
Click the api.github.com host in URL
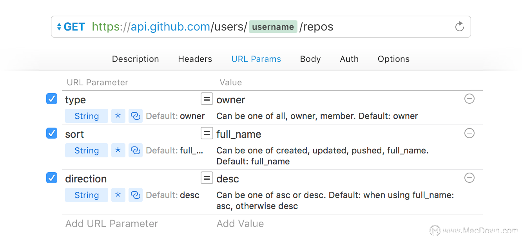[x=170, y=27]
